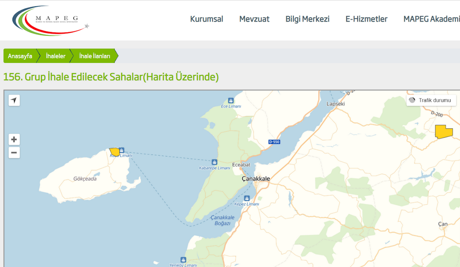Click the geolocation arrow button on map

point(14,100)
